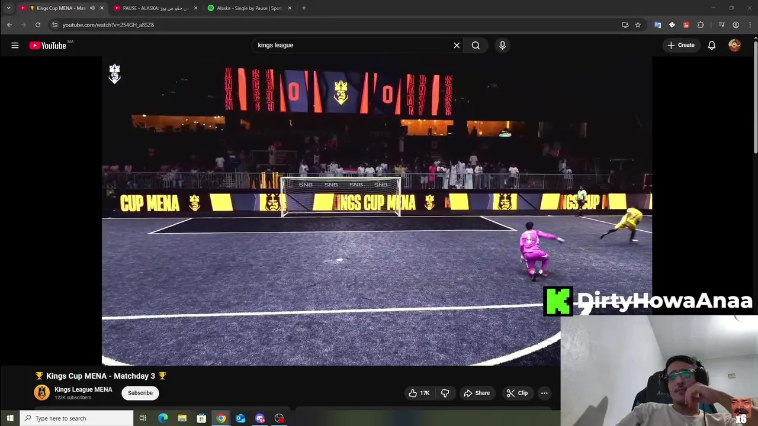Go forward with the browser forward arrow
Viewport: 758px width, 426px height.
coord(23,25)
